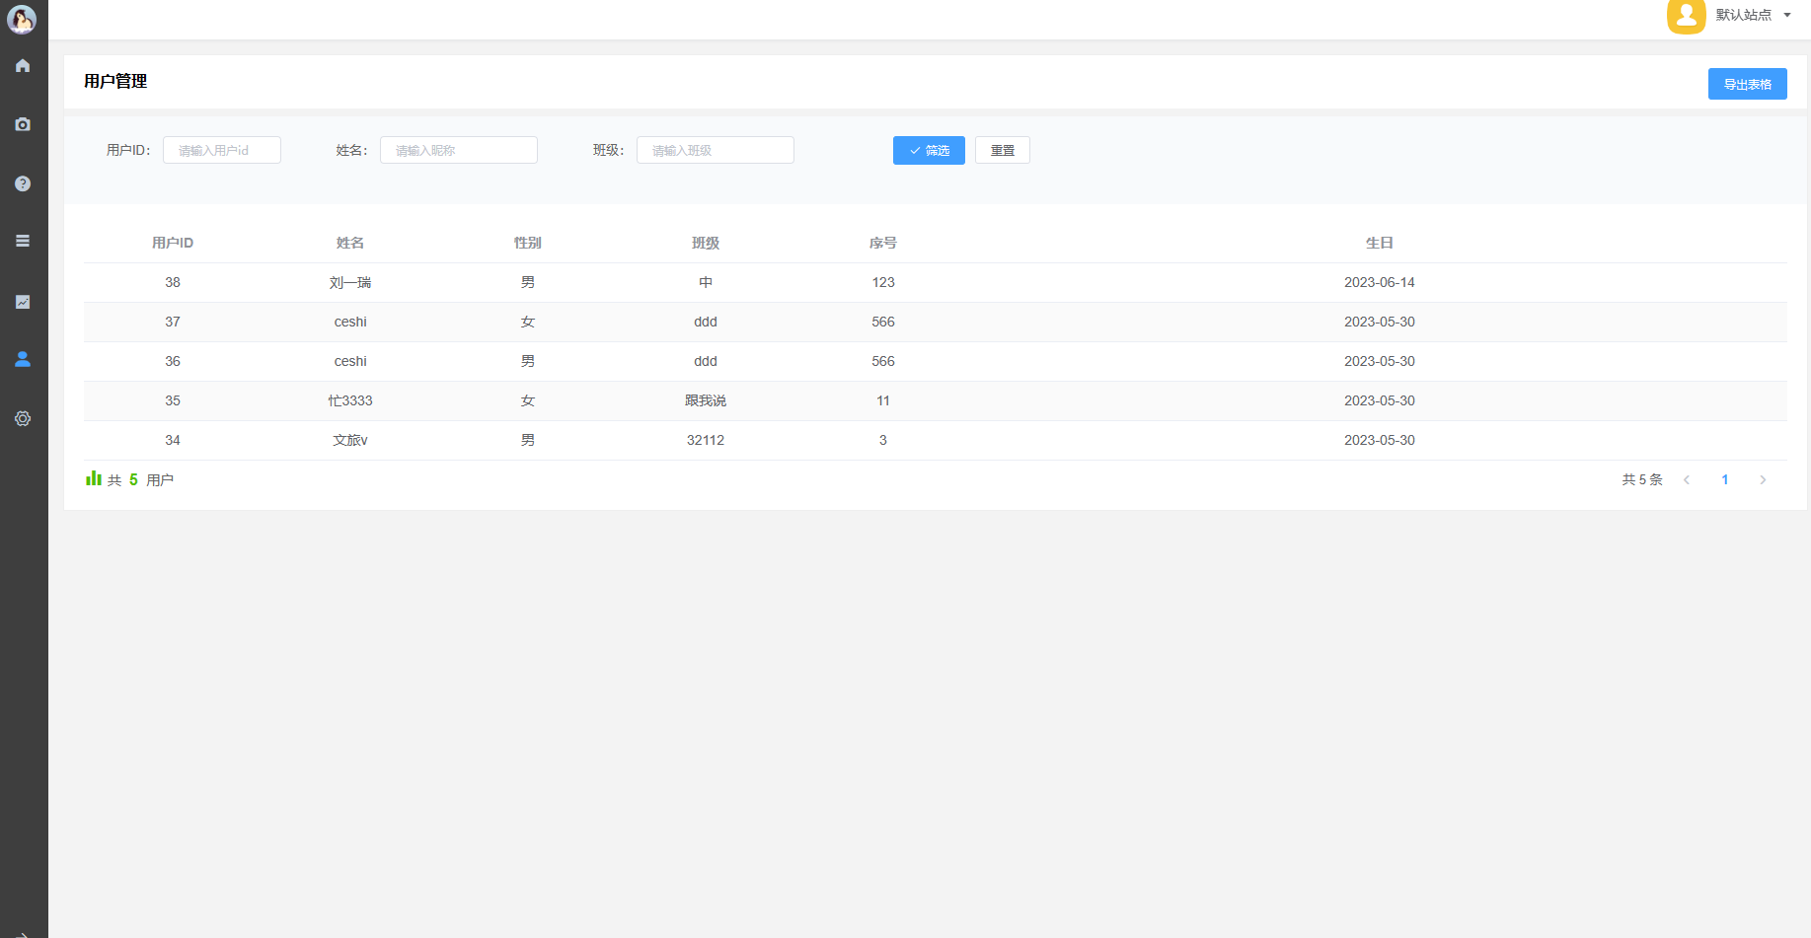Expand the sidebar with bottom arrow
1811x938 pixels.
pyautogui.click(x=23, y=934)
